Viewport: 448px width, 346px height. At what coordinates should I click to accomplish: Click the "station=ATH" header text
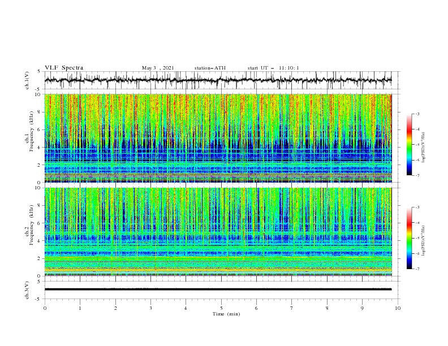click(210, 68)
